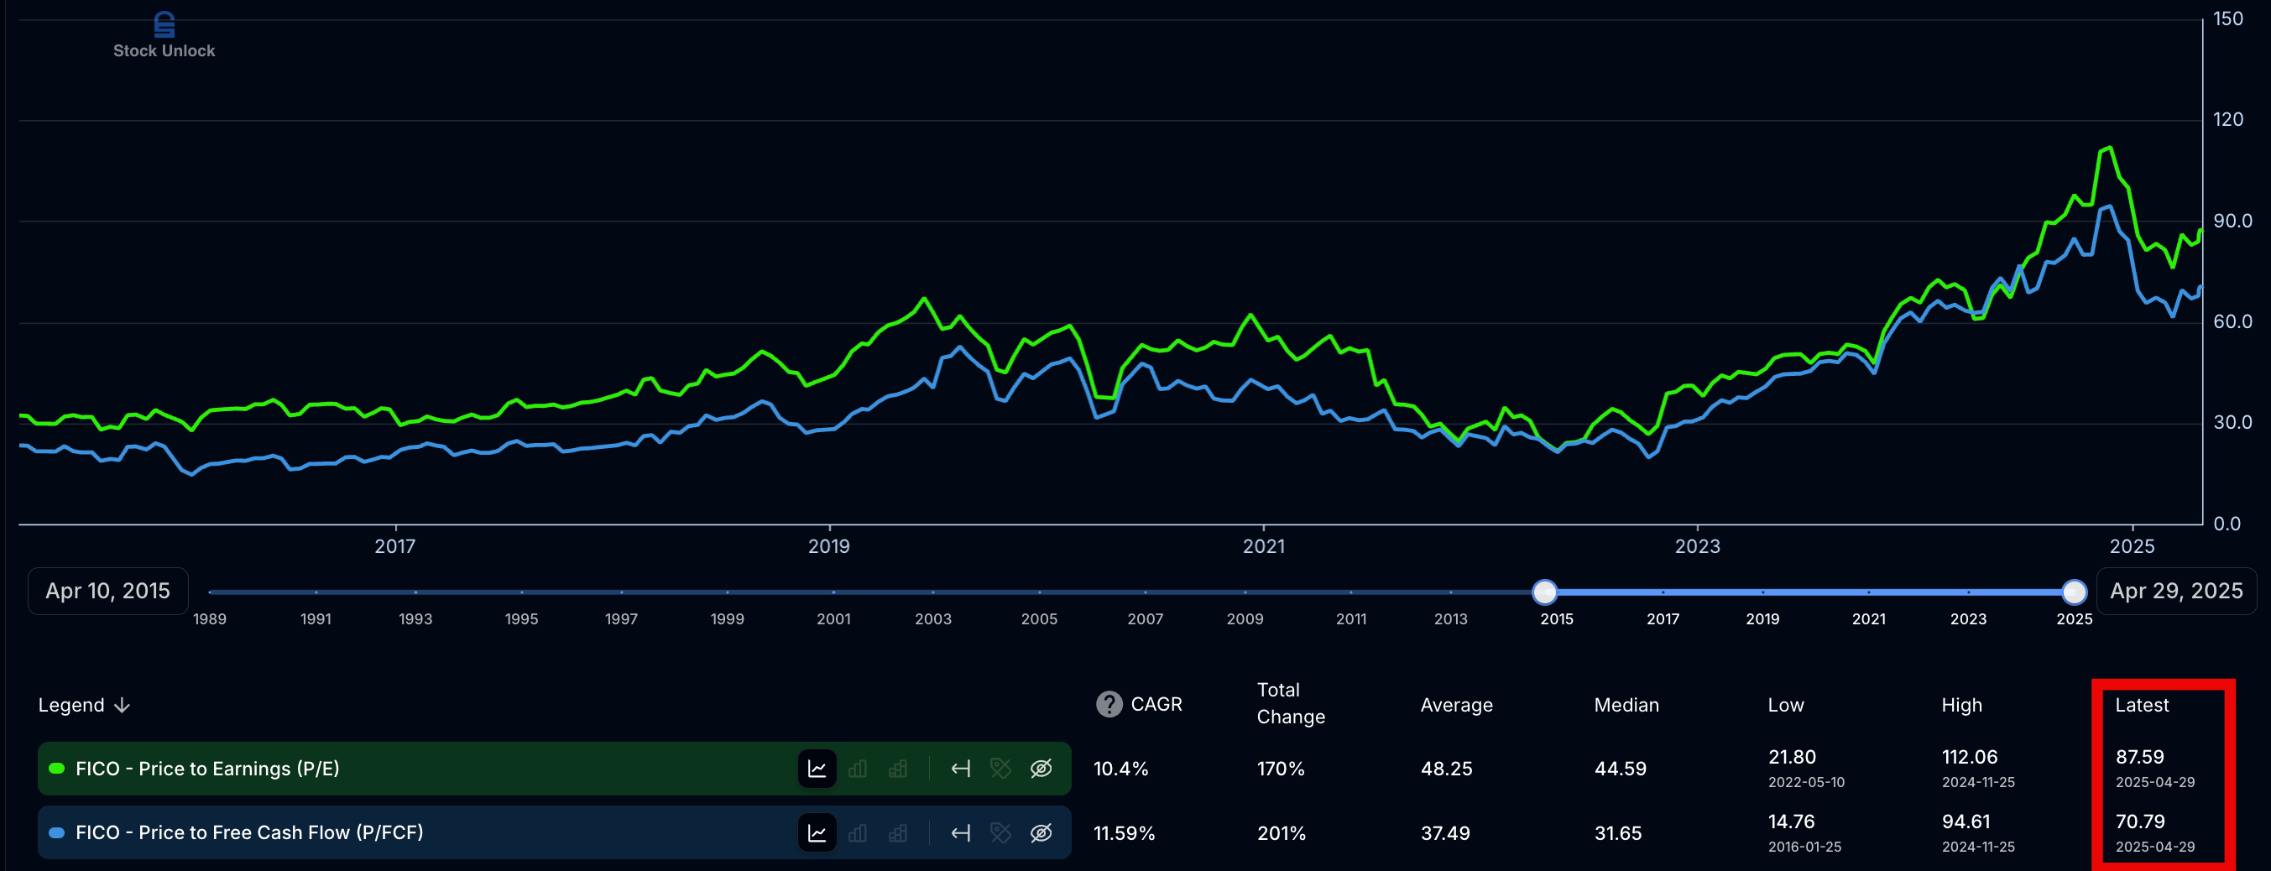Click the Low column header
This screenshot has width=2271, height=871.
(x=1786, y=705)
